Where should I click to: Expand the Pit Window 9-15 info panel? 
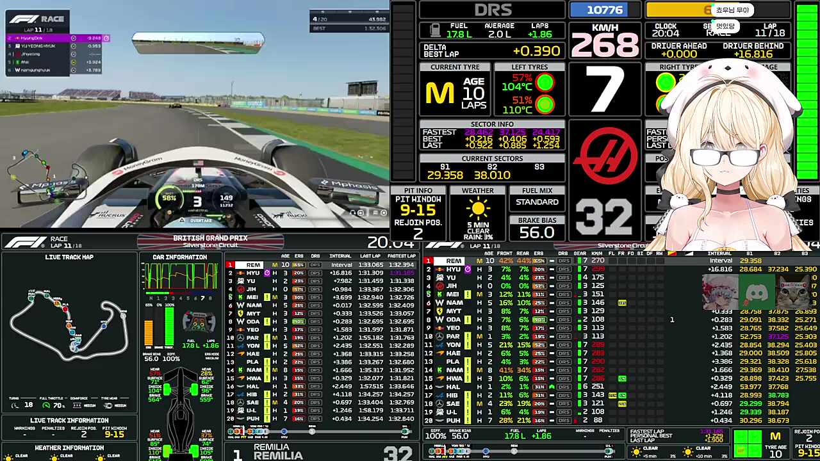coord(418,209)
